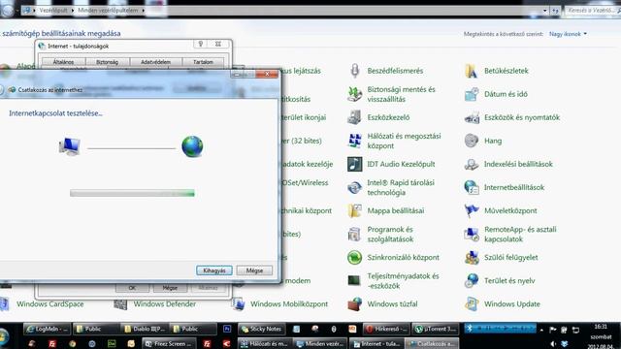The height and width of the screenshot is (349, 621).
Task: Open the Windows Defender icon
Action: (120, 304)
